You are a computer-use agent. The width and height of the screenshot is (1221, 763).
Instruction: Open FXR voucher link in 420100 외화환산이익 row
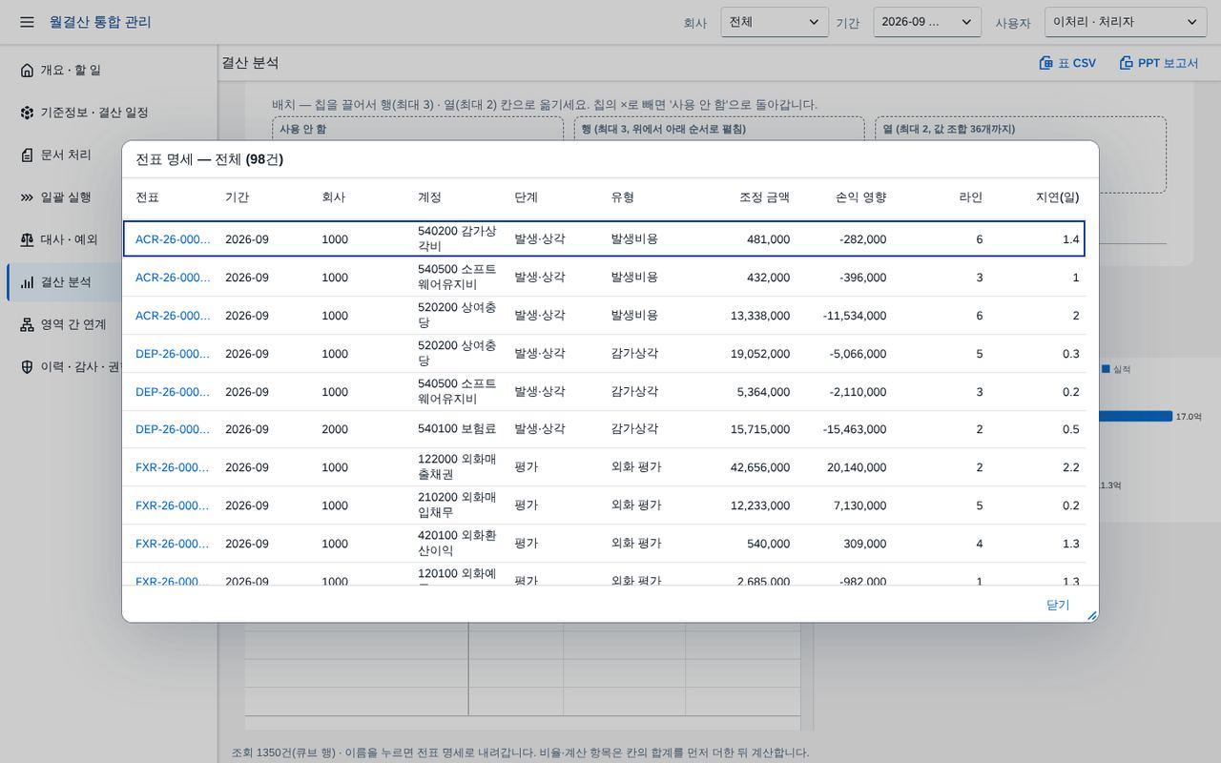173,544
